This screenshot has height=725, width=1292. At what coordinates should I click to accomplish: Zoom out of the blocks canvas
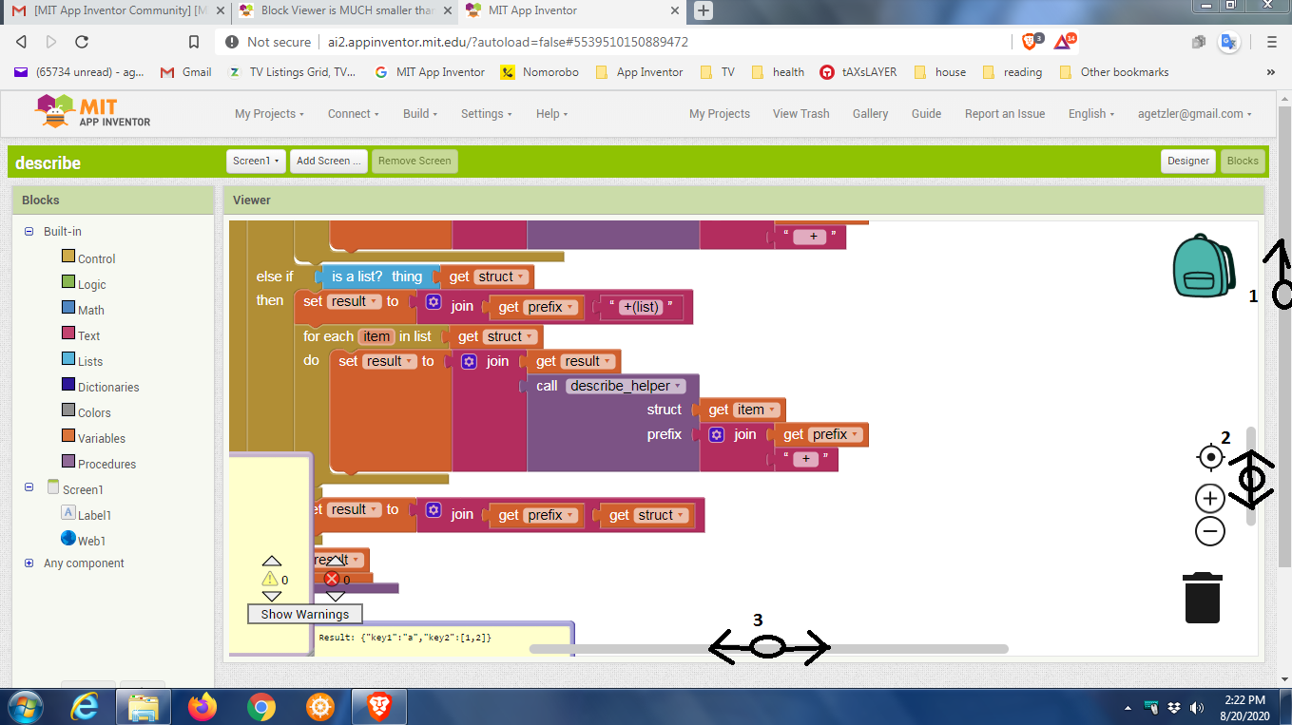point(1209,531)
